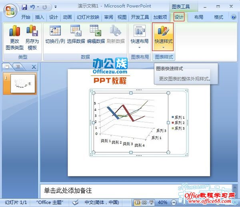The width and height of the screenshot is (240, 207).
Task: Save the presentation using the floppy disk icon
Action: (x=24, y=7)
